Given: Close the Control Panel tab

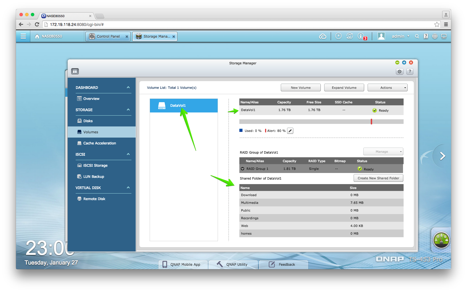Looking at the screenshot, I should point(127,37).
